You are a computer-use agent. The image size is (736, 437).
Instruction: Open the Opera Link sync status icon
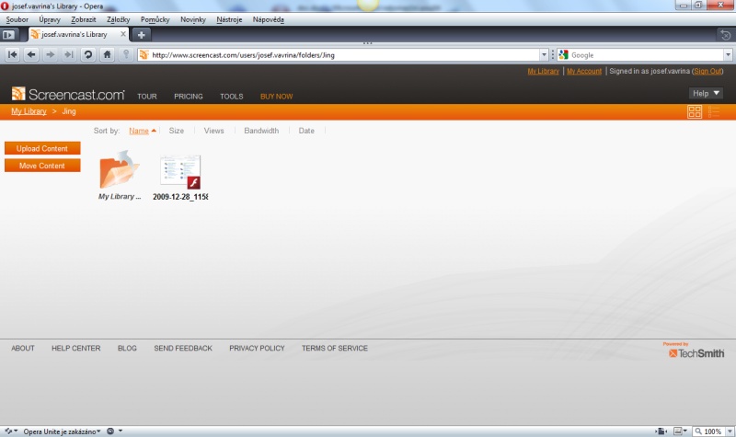(x=8, y=431)
